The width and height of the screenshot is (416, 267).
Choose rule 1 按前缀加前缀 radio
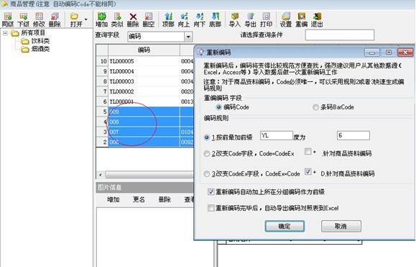coord(207,137)
